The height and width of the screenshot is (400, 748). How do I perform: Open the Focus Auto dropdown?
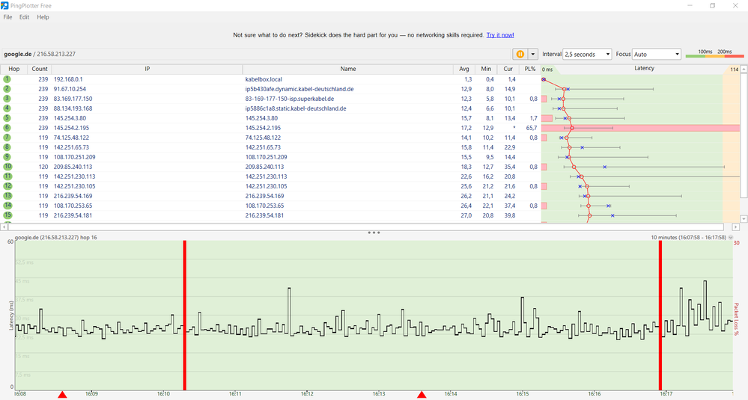coord(657,55)
